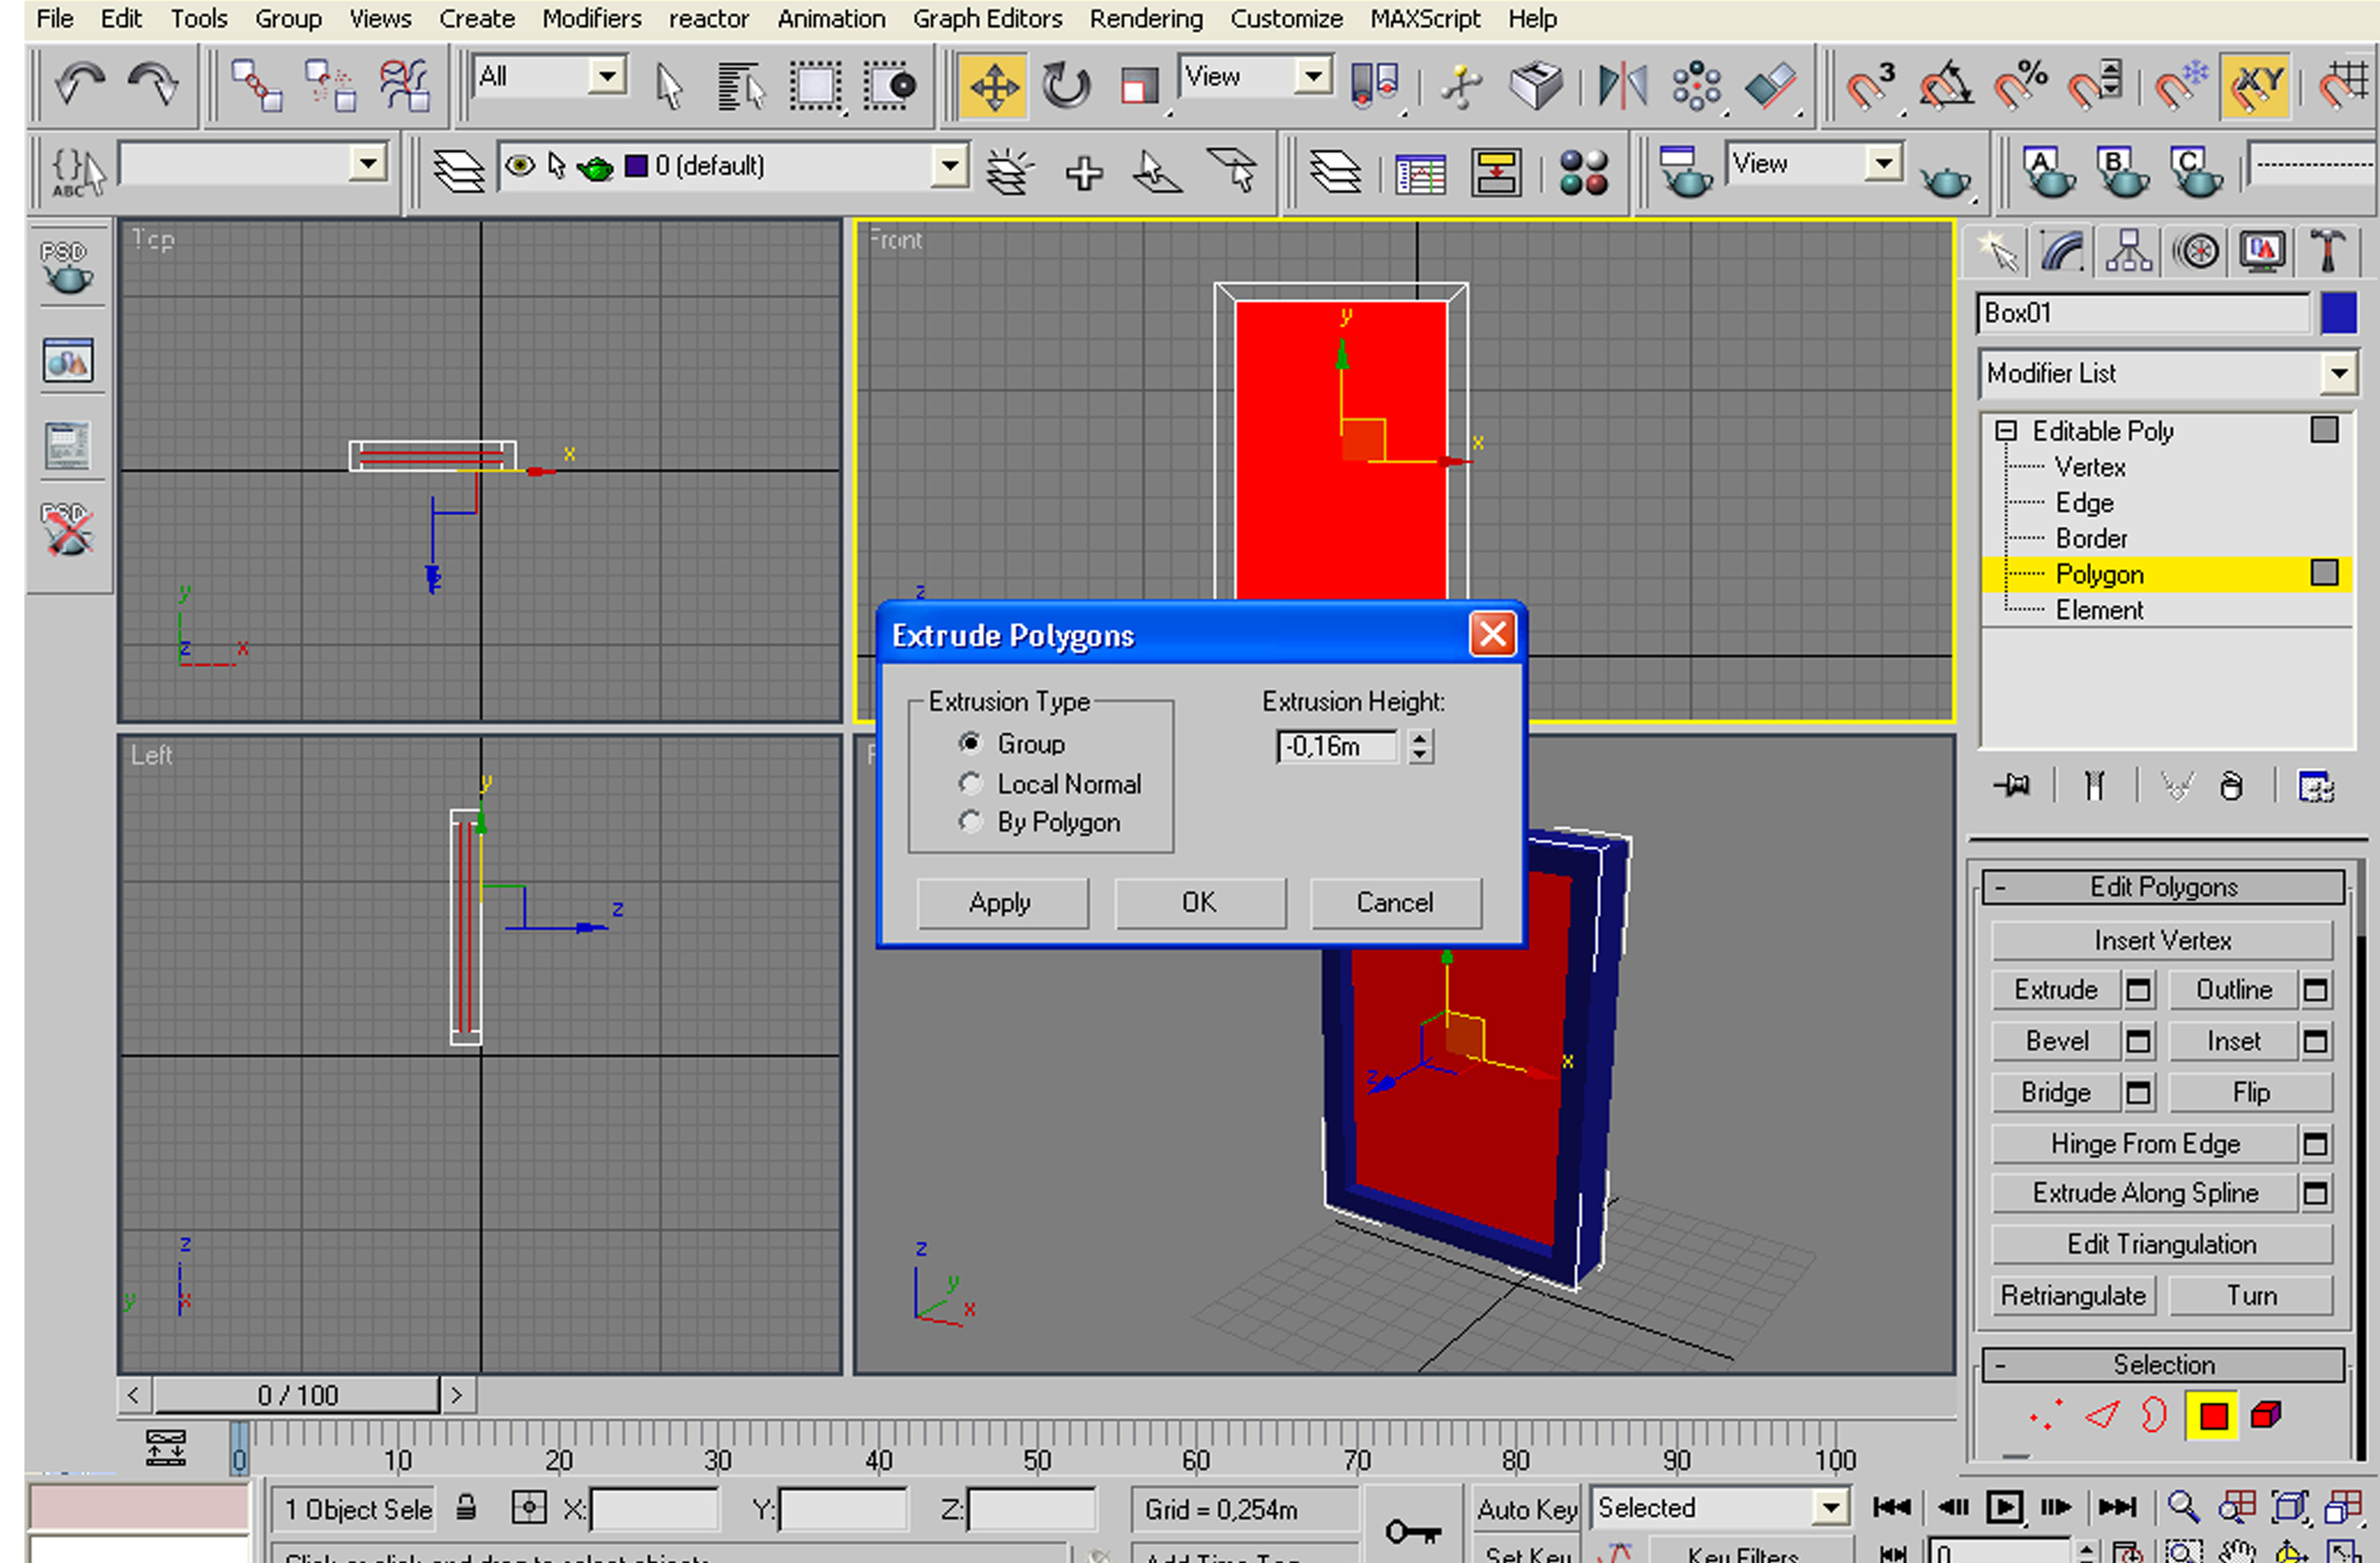Screen dimensions: 2380x1563
Task: Expand the Modifier List dropdown
Action: [x=2338, y=374]
